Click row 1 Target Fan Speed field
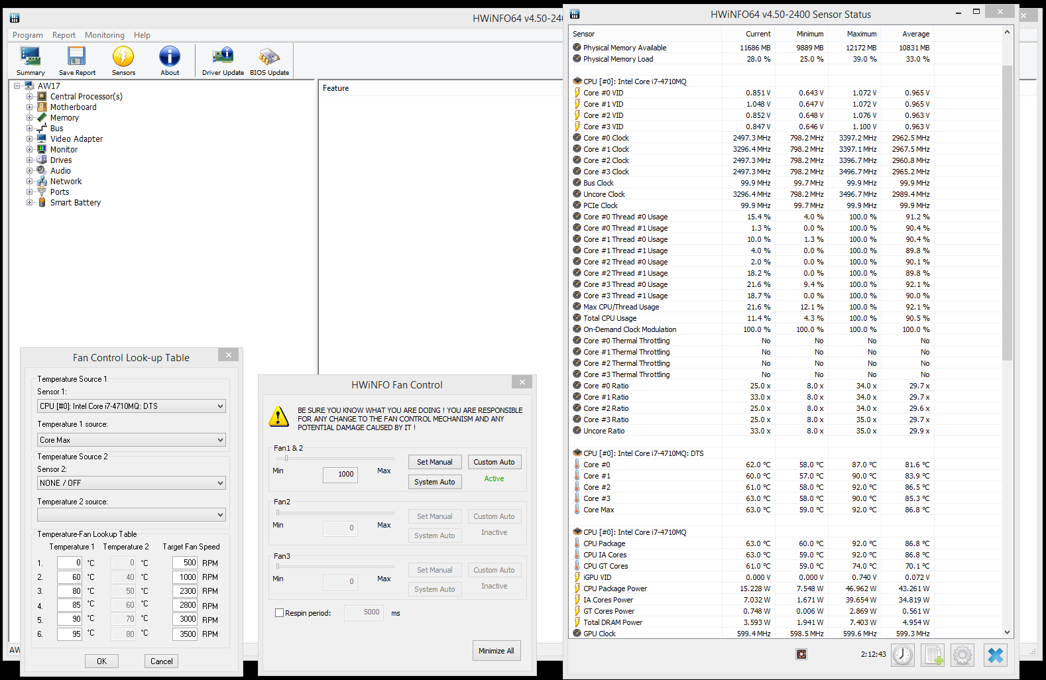Viewport: 1046px width, 680px height. [185, 563]
